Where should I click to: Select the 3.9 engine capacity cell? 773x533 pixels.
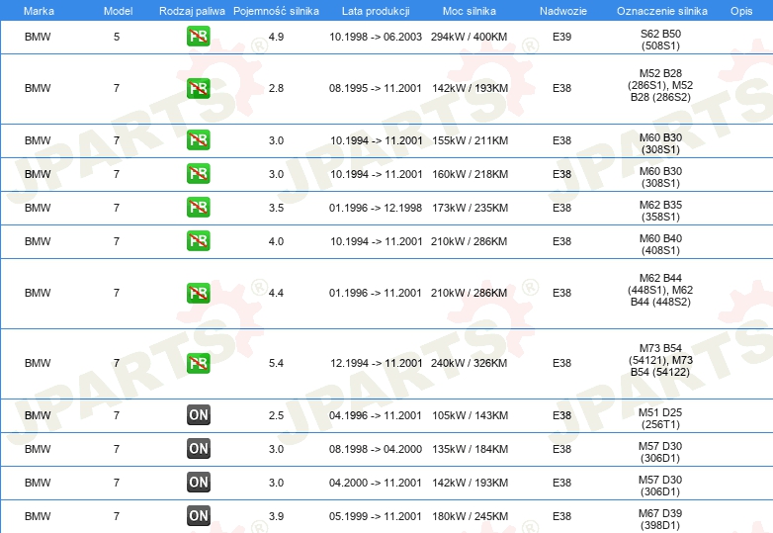[276, 516]
